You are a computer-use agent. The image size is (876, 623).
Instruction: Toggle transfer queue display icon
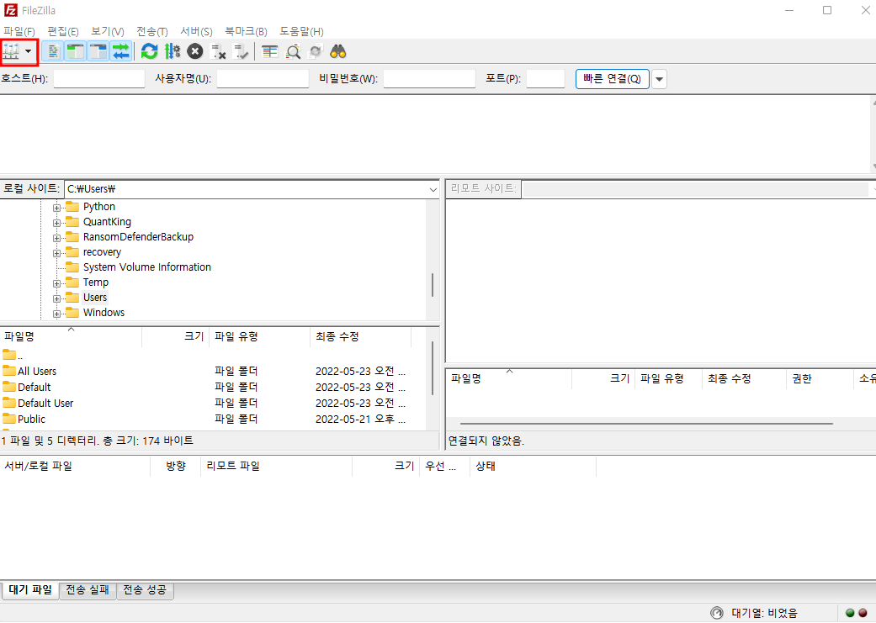(x=120, y=52)
